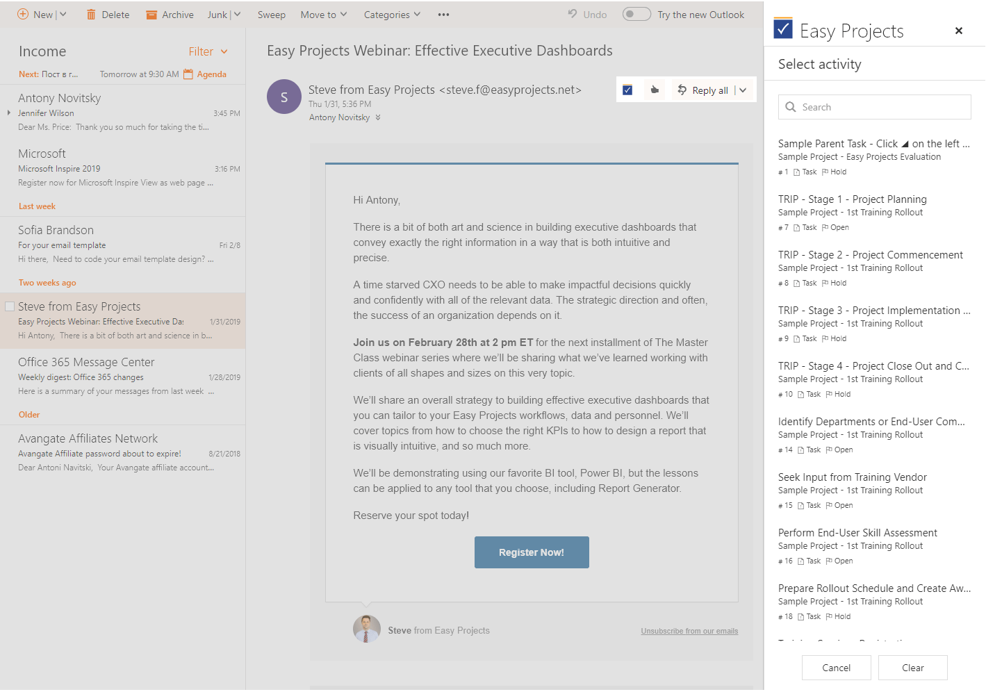Click the Delete trash icon
Screen dimensions: 986x692
91,15
